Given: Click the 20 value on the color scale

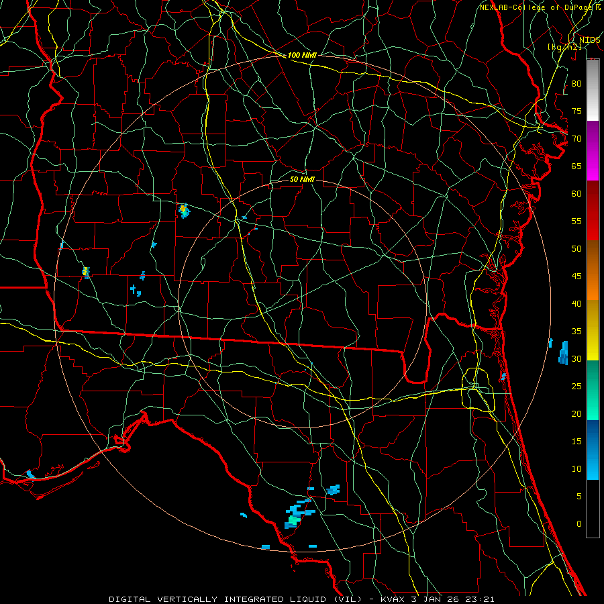Looking at the screenshot, I should point(576,413).
